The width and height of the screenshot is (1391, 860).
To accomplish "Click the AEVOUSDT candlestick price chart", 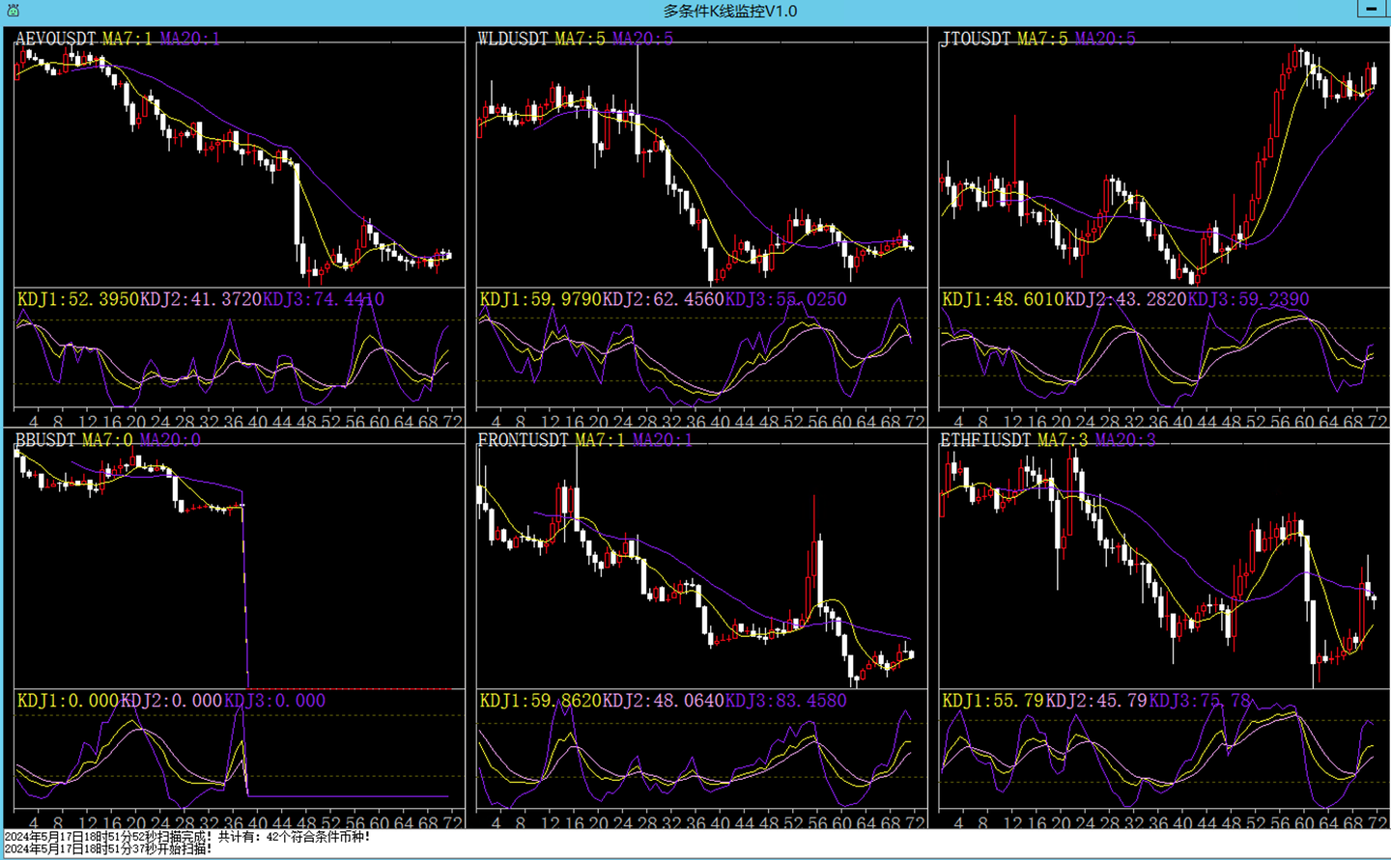I will tap(240, 164).
